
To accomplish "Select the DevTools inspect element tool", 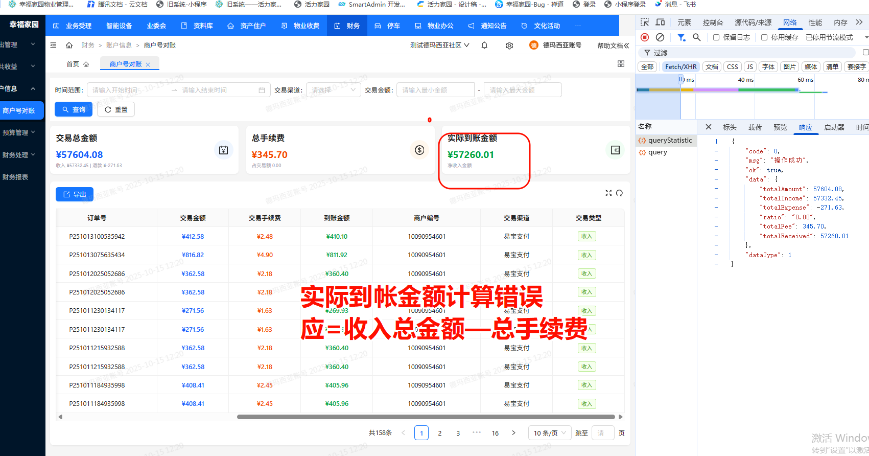I will pos(645,22).
